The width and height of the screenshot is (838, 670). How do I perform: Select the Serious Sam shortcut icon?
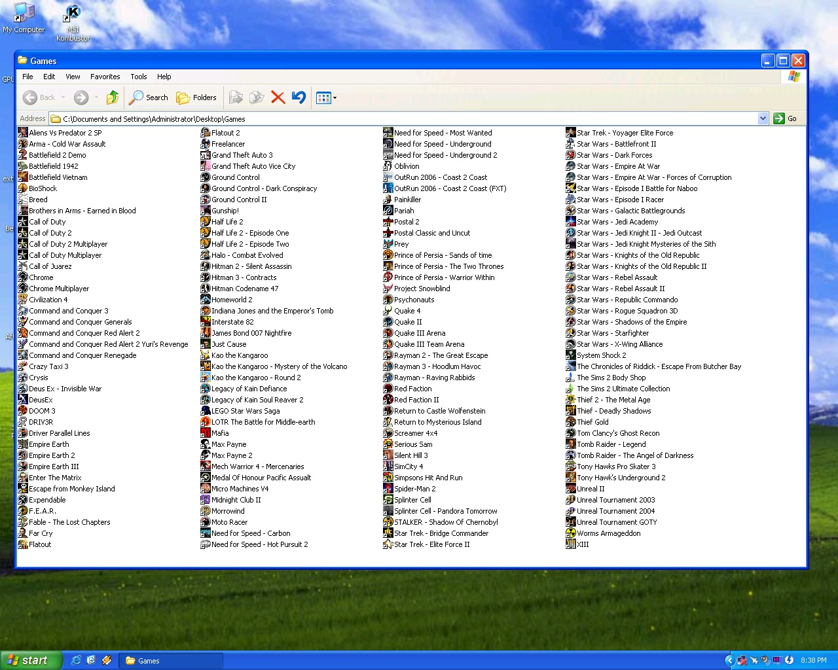pos(388,444)
